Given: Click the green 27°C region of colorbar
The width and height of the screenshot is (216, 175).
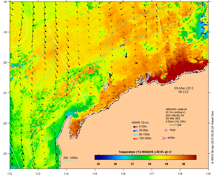Looking at the screenshot, I should 132,157.
